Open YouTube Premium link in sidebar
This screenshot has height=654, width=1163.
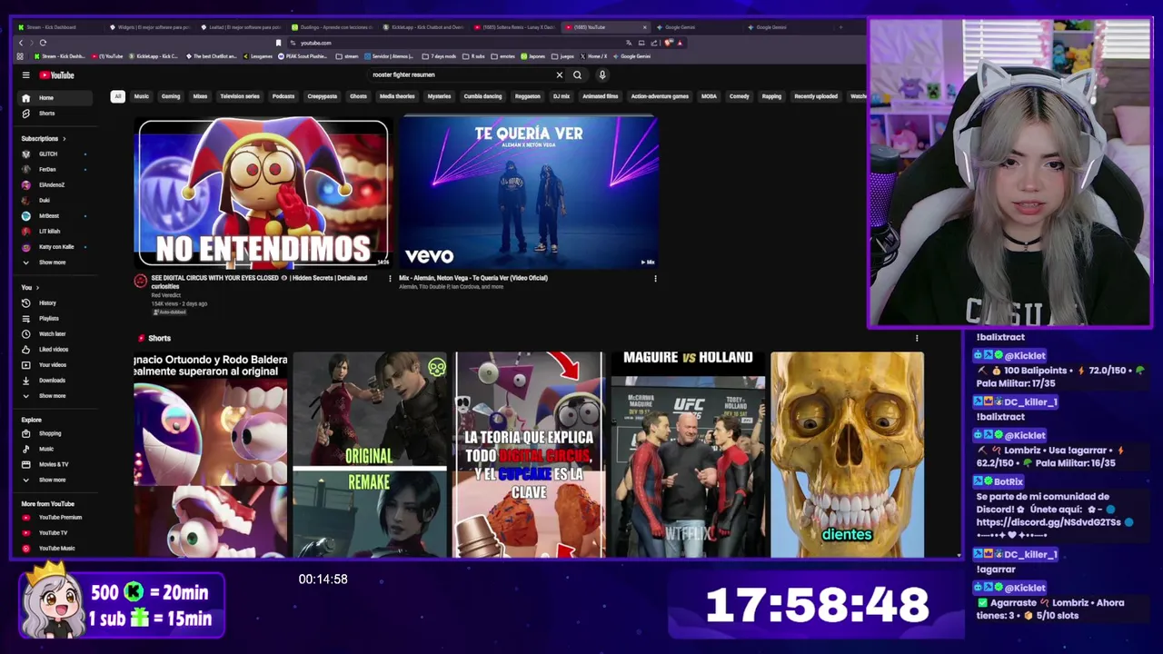(x=56, y=518)
